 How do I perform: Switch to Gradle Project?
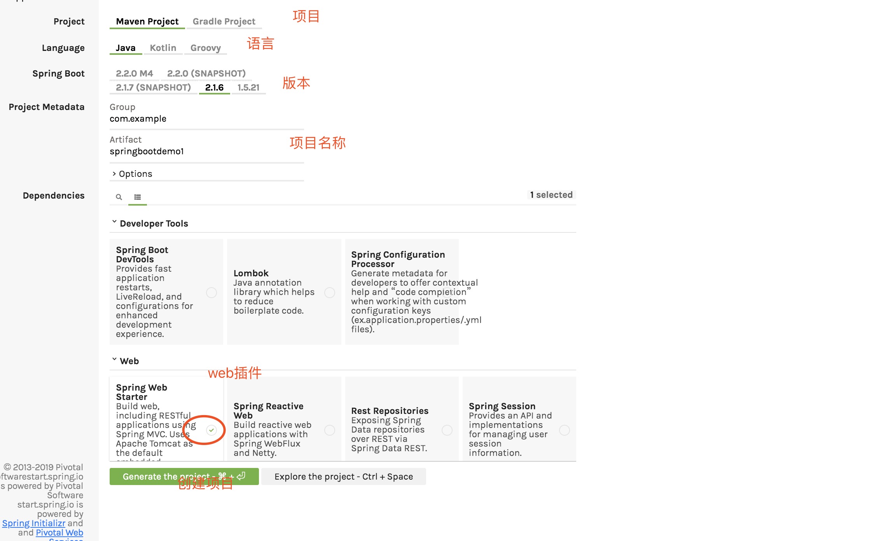point(224,21)
